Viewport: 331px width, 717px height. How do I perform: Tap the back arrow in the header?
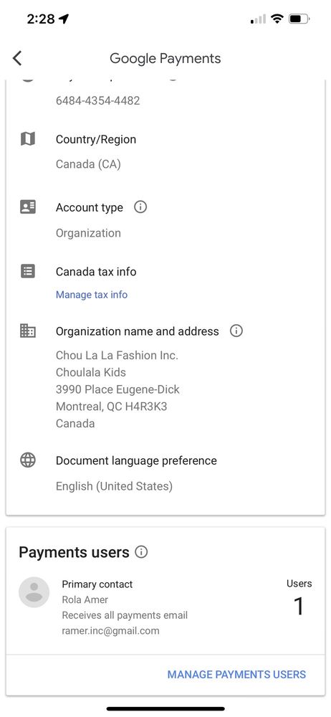point(17,58)
